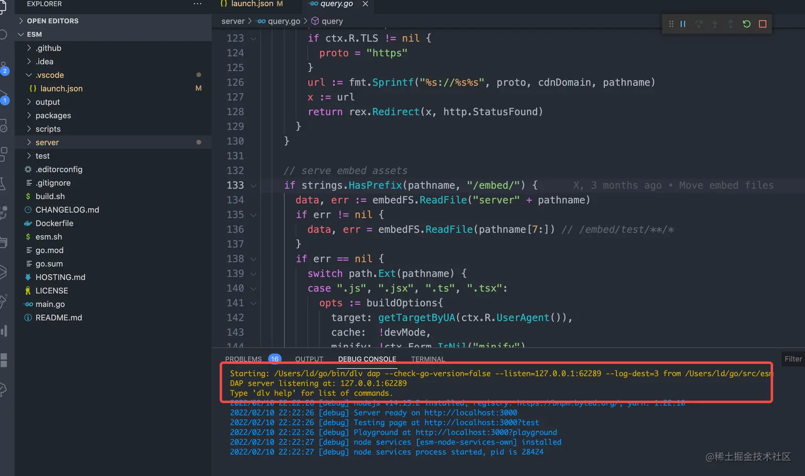Fold code block at line 138
This screenshot has height=476, width=805.
(x=253, y=259)
